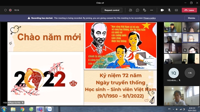Click the network signal tray icon
The height and width of the screenshot is (112, 200).
point(180,109)
